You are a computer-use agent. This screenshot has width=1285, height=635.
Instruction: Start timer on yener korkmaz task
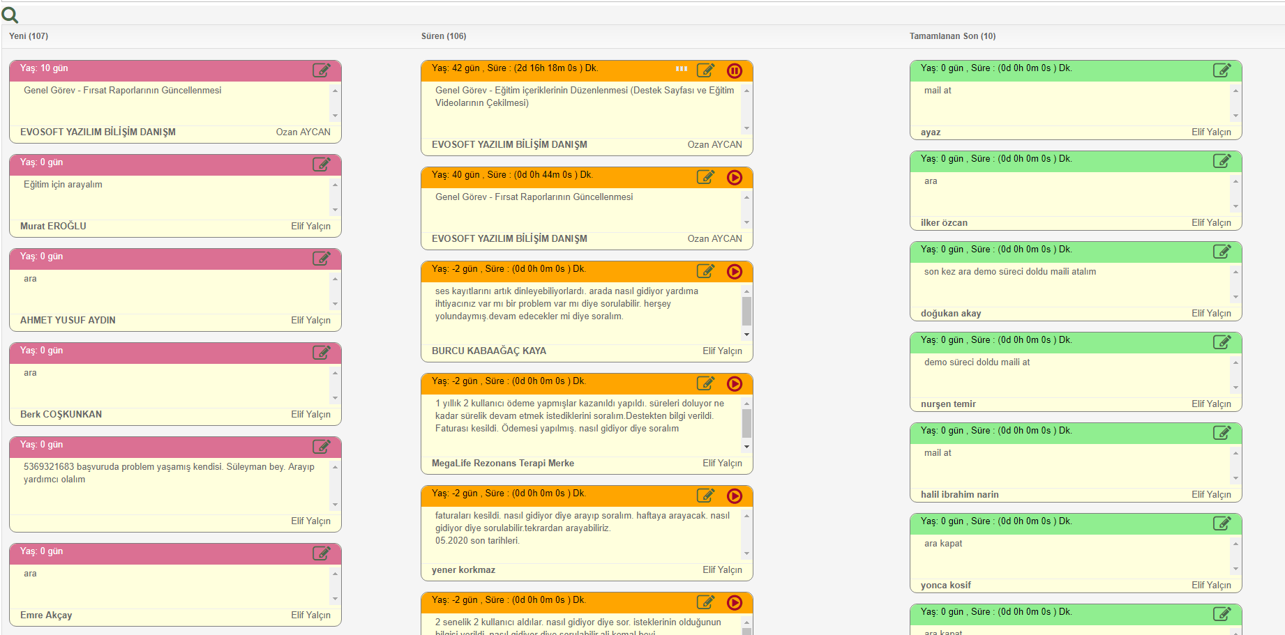point(735,496)
